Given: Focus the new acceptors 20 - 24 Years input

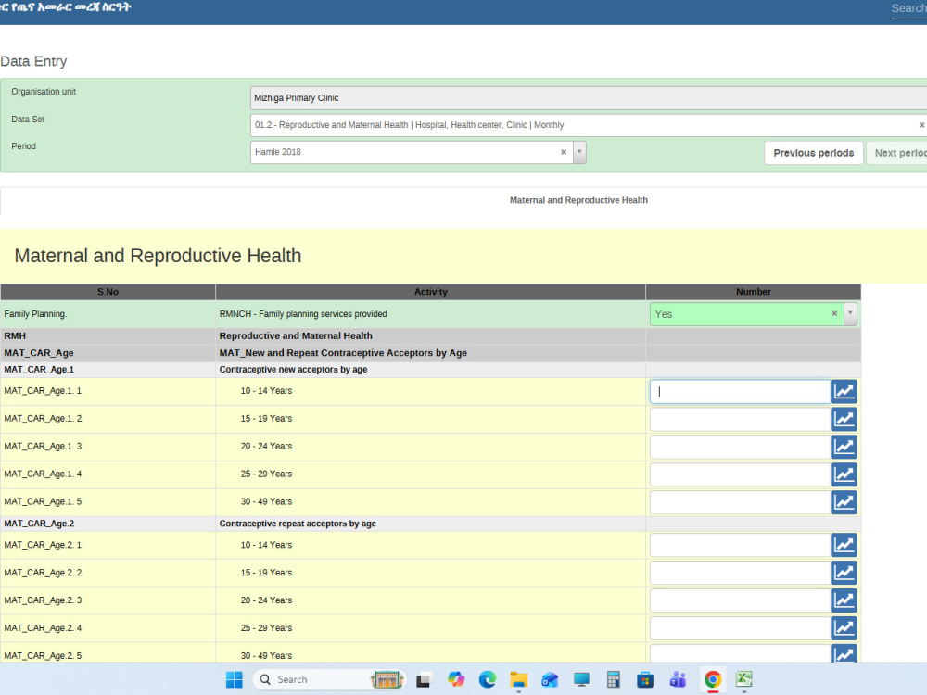Looking at the screenshot, I should pos(740,447).
